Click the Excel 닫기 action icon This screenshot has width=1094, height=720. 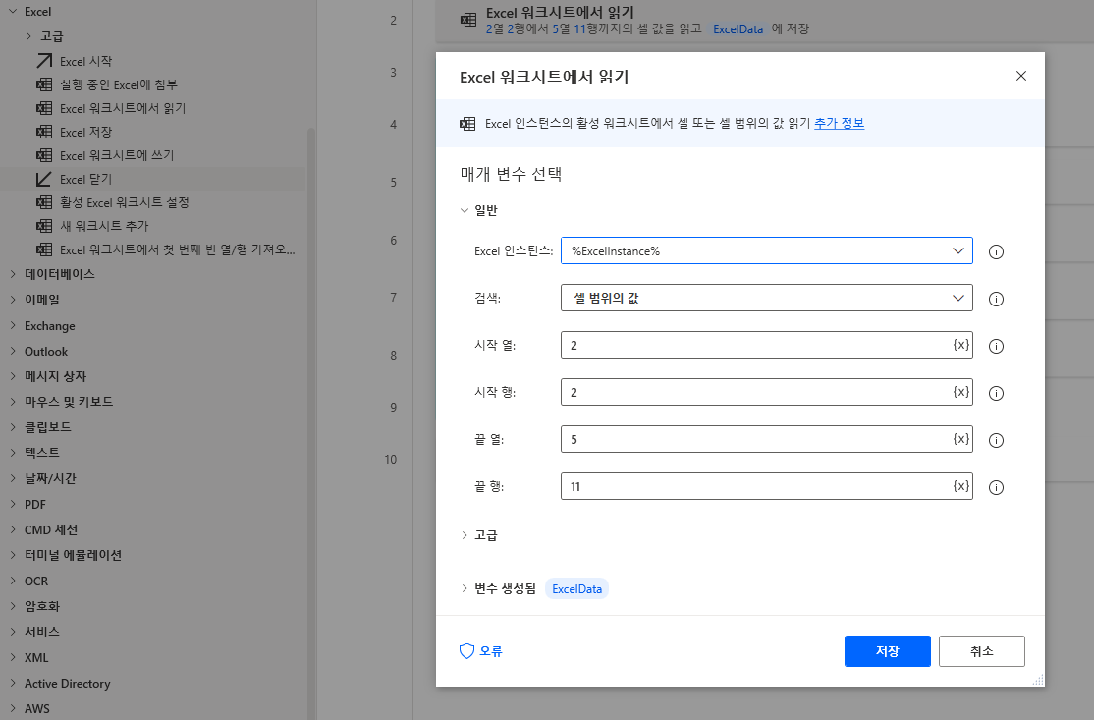[44, 179]
